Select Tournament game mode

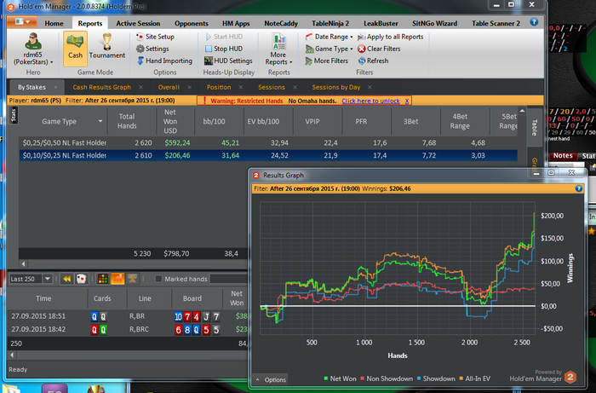click(x=106, y=46)
